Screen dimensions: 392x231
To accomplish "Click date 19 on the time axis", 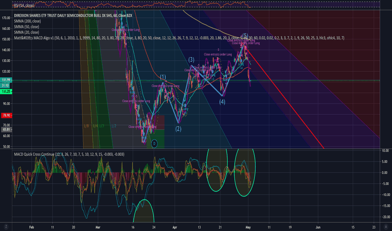I will [290, 227].
